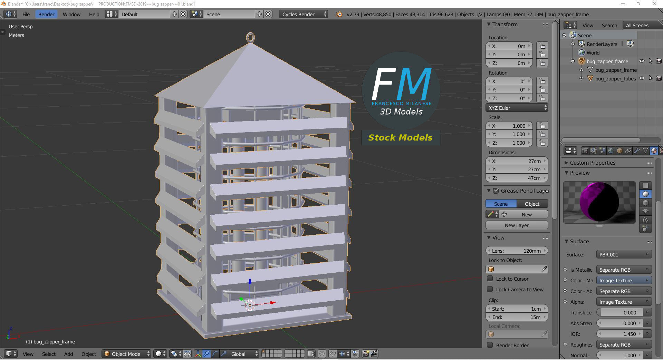The width and height of the screenshot is (663, 360).
Task: Open the Cycles Render engine dropdown
Action: [x=303, y=14]
